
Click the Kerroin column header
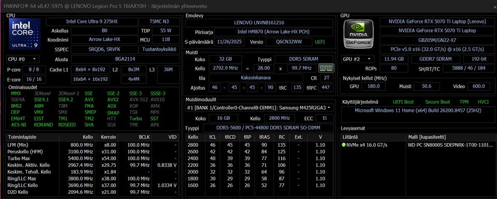(107, 137)
